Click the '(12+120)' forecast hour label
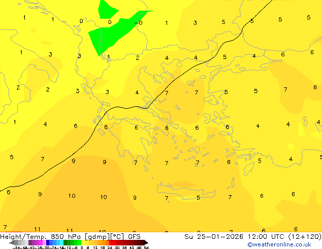Viewport: 322px width, 249px height. click(305, 237)
